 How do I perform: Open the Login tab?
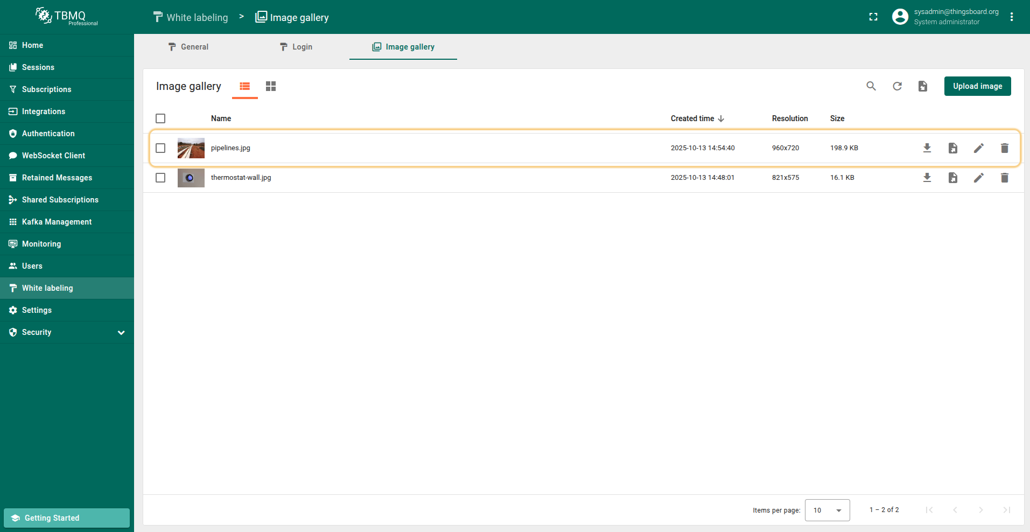tap(296, 47)
